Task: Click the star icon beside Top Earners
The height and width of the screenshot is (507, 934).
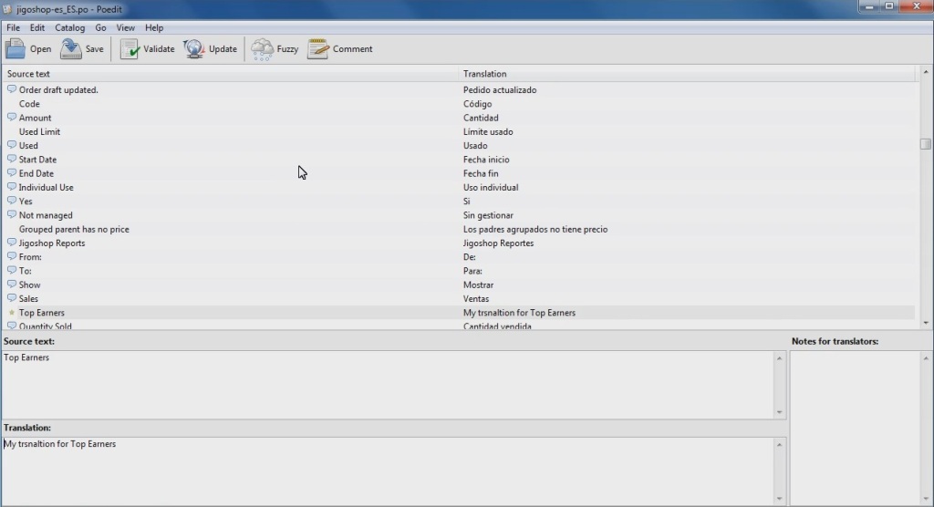Action: coord(12,313)
